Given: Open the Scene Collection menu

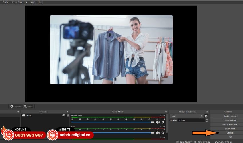Looking at the screenshot, I should (x=19, y=2).
